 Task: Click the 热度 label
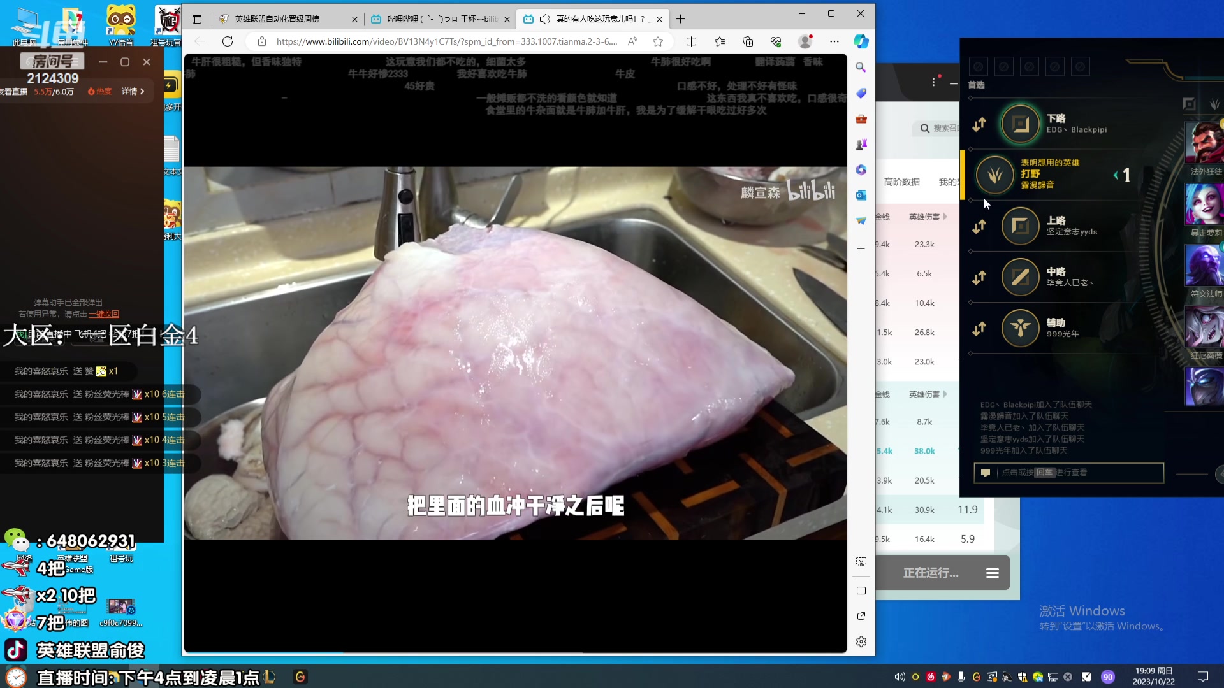99,91
